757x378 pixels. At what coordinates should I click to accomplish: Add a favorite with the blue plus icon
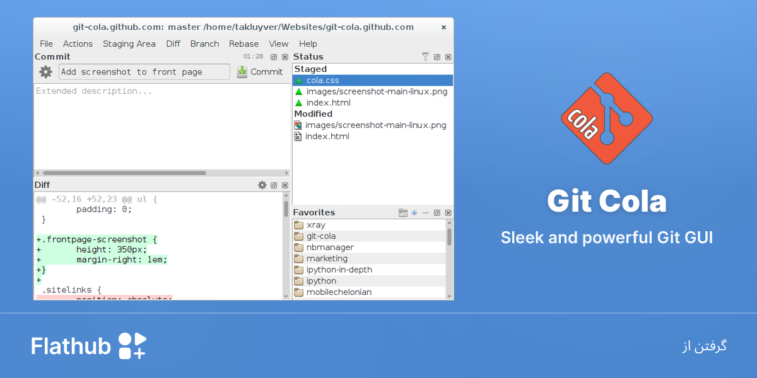tap(414, 213)
